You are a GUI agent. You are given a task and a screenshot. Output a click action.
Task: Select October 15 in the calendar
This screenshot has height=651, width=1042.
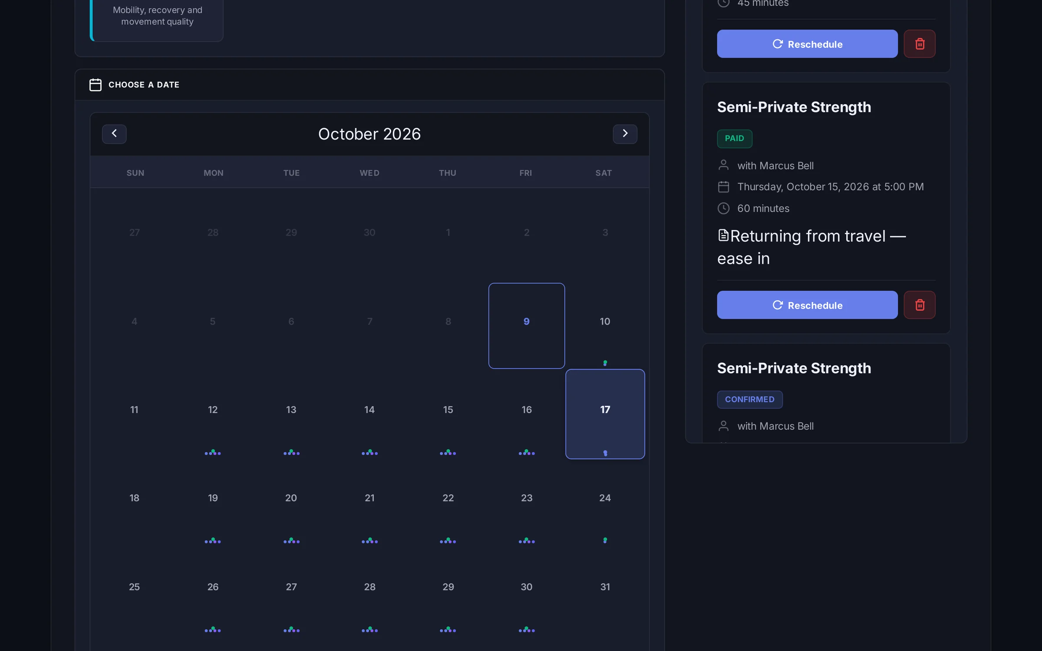[x=448, y=414]
